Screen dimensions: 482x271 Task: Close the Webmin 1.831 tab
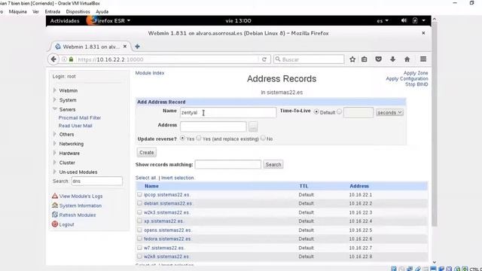[125, 47]
